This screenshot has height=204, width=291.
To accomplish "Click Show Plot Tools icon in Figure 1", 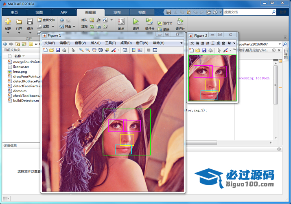I will (155, 50).
